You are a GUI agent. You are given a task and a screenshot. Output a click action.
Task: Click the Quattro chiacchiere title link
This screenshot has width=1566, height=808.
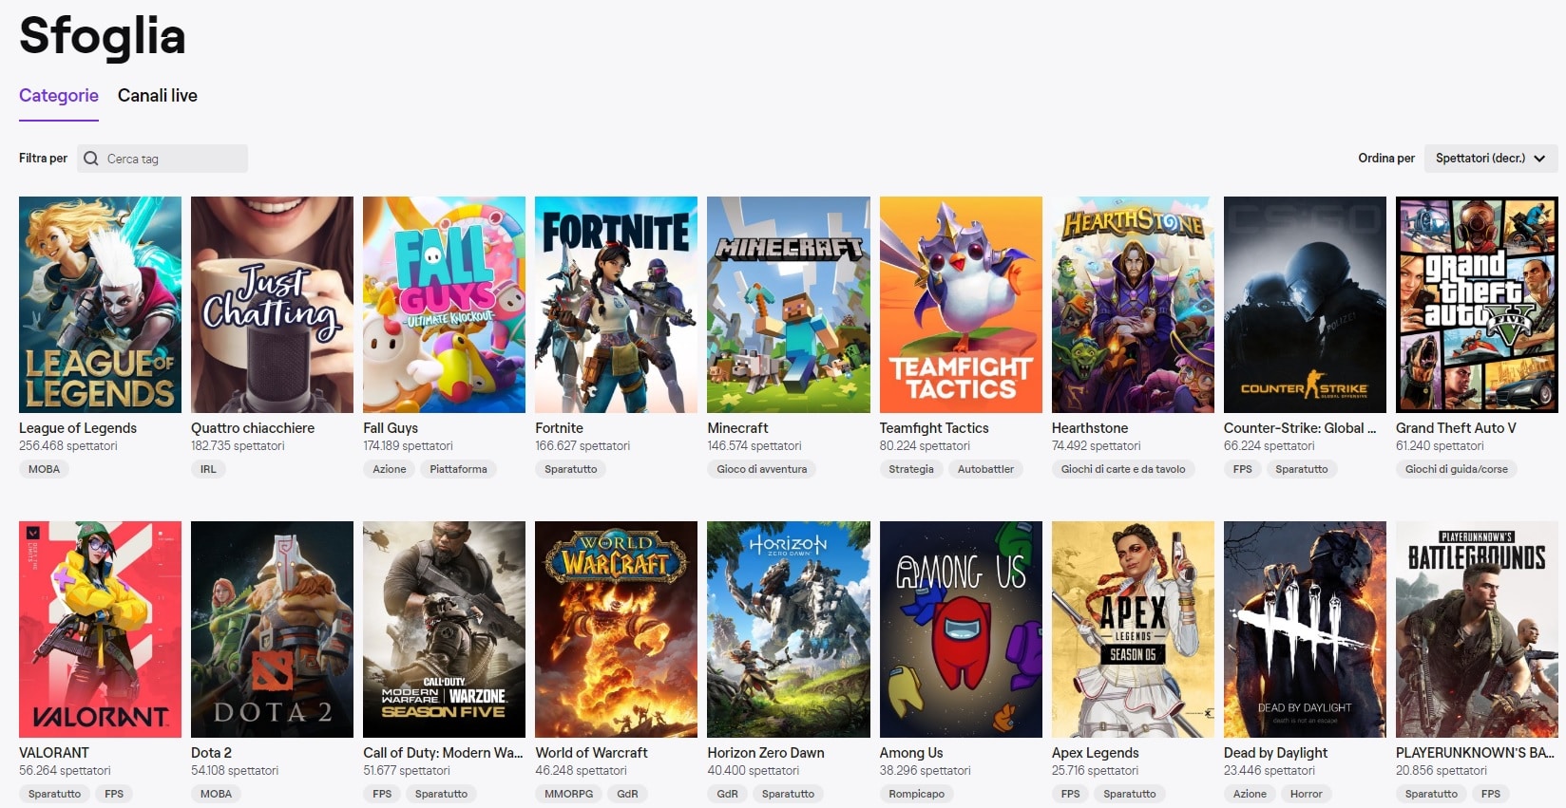253,428
